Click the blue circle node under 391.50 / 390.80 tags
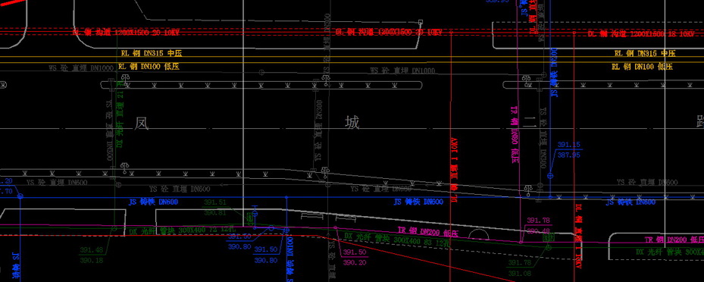 [x=286, y=230]
